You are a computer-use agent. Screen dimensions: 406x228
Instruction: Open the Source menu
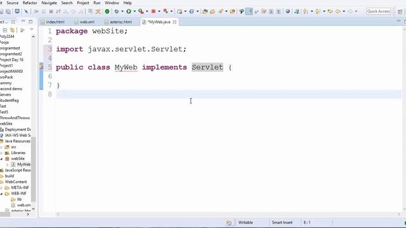click(x=13, y=3)
